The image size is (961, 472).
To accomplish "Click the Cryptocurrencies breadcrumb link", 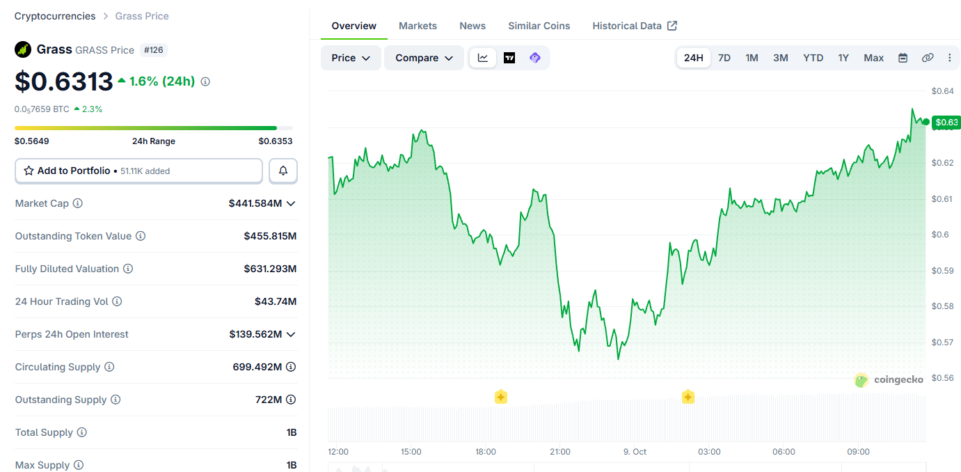I will coord(55,16).
